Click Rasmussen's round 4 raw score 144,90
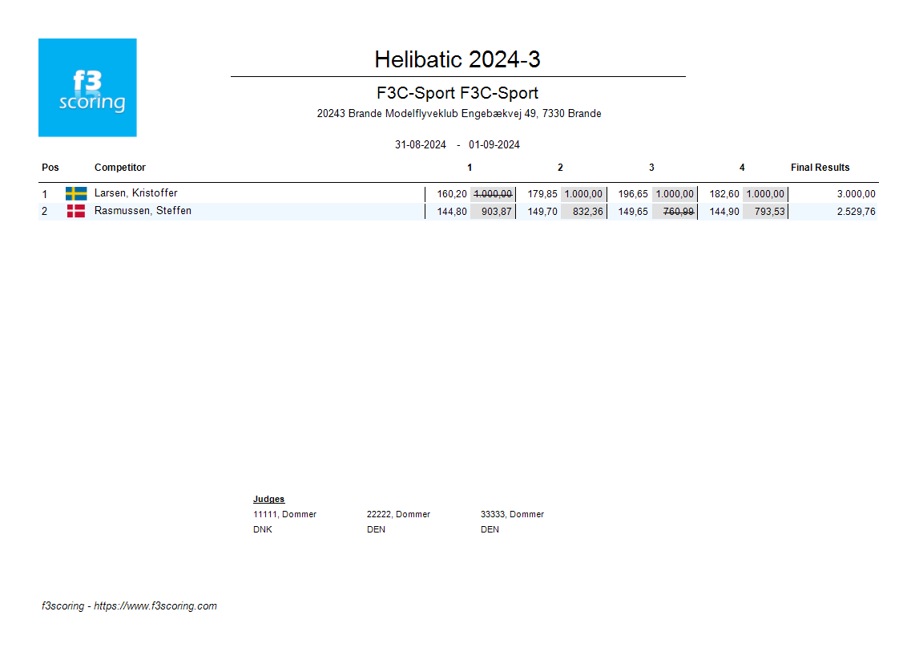Image resolution: width=915 pixels, height=652 pixels. click(x=724, y=212)
